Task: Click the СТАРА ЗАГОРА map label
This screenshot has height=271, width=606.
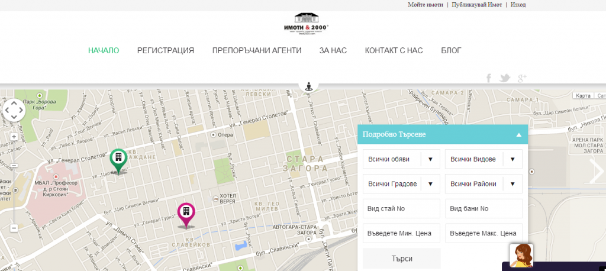Action: coord(305,164)
